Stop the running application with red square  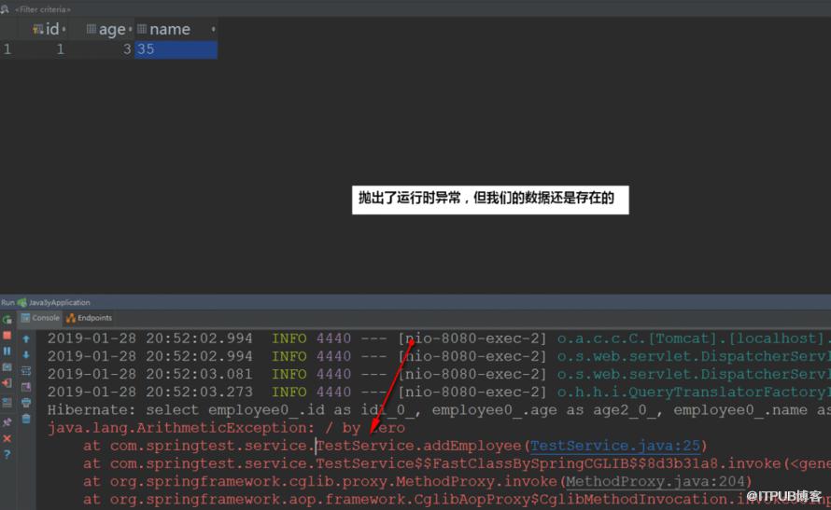[7, 336]
